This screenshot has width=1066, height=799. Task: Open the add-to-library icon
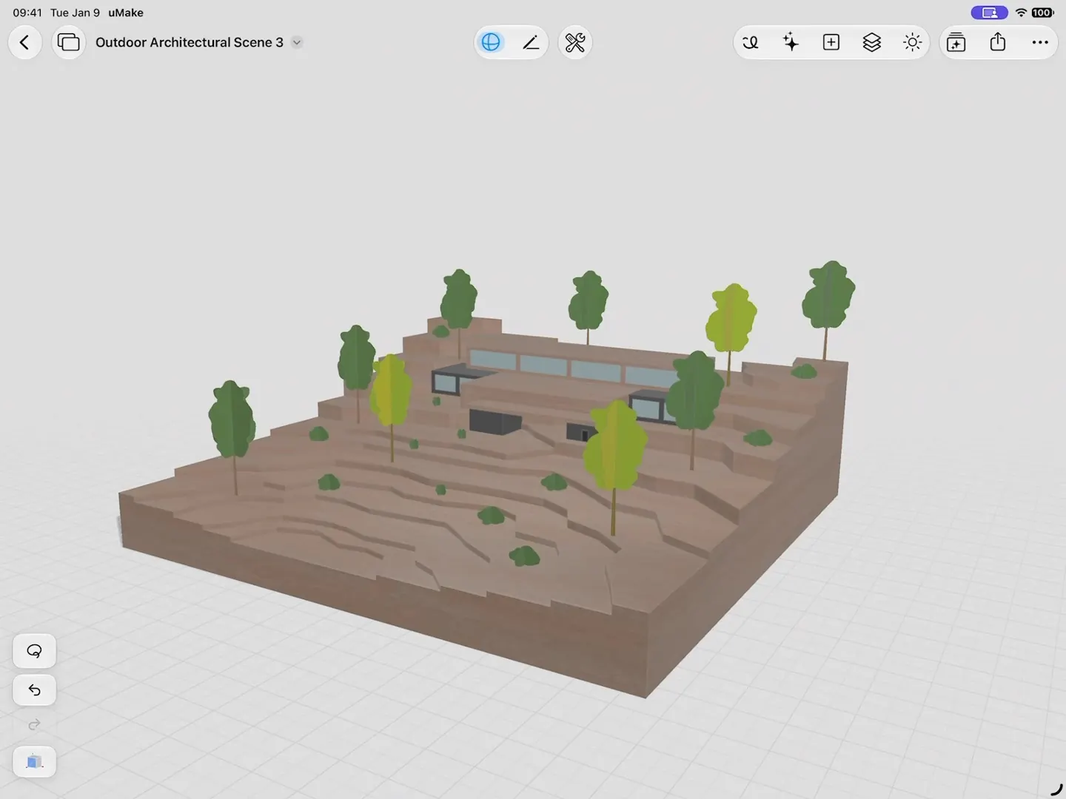coord(956,43)
